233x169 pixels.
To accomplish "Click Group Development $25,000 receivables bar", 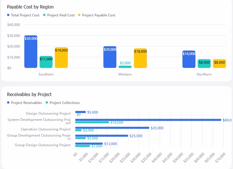I will pyautogui.click(x=101, y=135).
